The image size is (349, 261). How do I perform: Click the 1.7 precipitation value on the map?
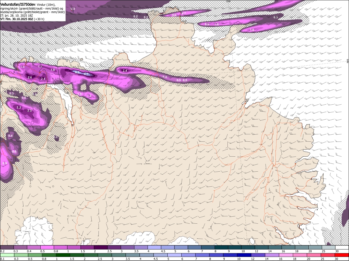tap(40, 66)
